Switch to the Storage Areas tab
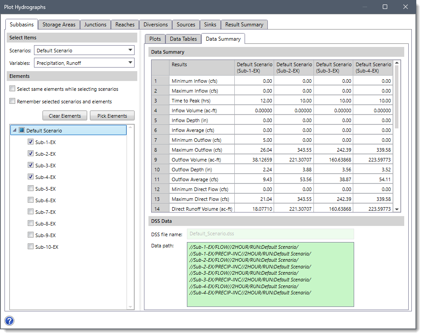The height and width of the screenshot is (336, 423). (59, 25)
